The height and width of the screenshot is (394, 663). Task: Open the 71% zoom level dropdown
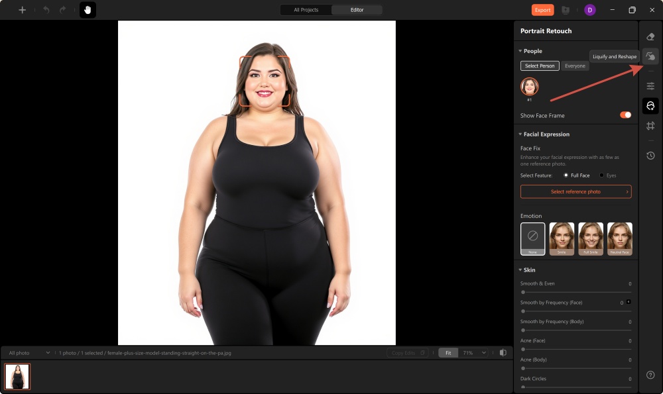tap(472, 352)
